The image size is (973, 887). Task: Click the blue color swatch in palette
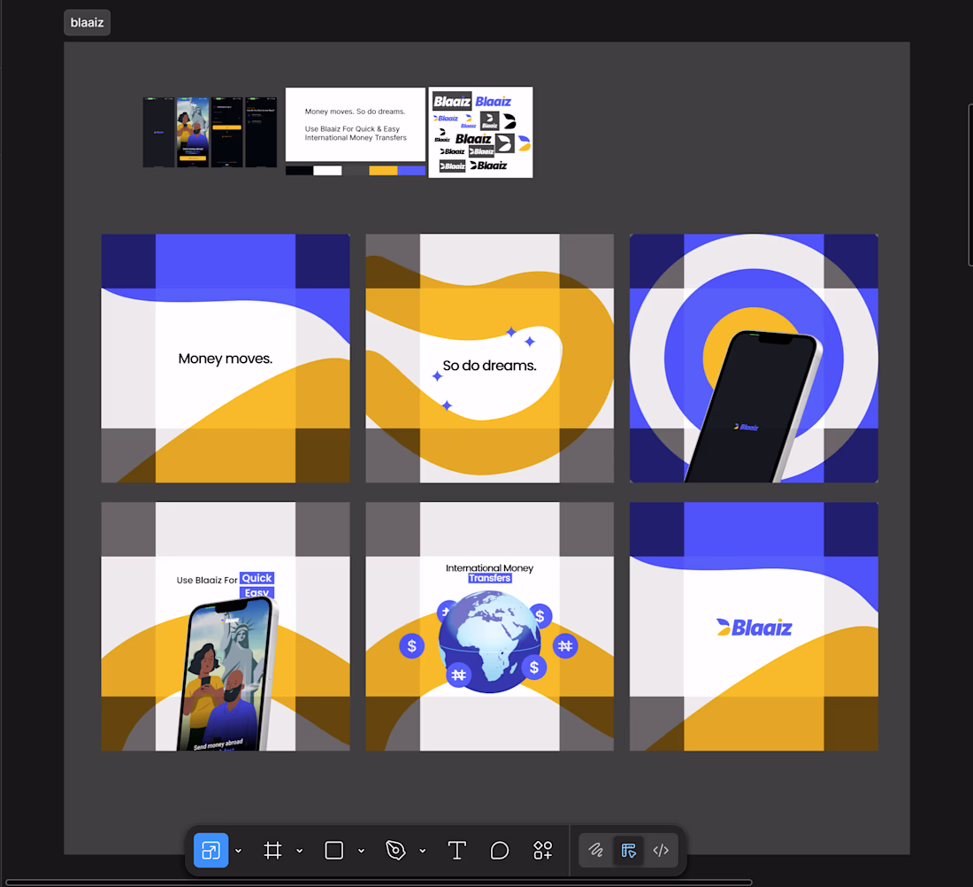(x=411, y=171)
